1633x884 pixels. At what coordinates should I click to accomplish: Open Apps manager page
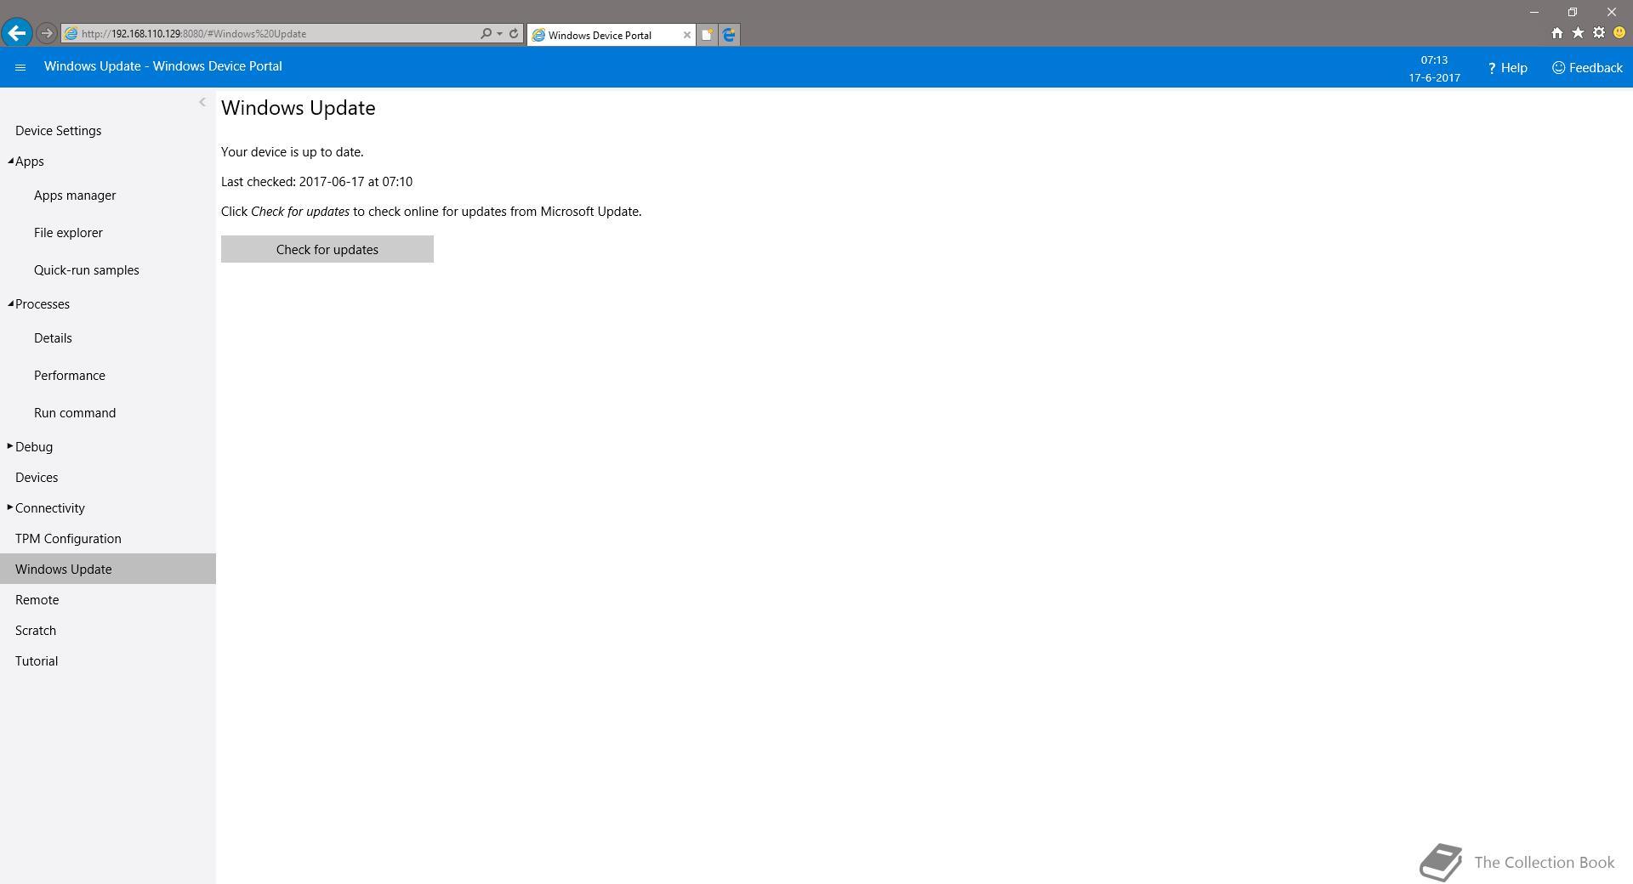[75, 195]
